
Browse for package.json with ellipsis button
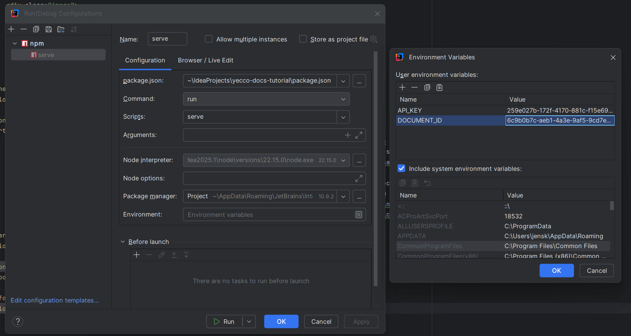tap(359, 81)
